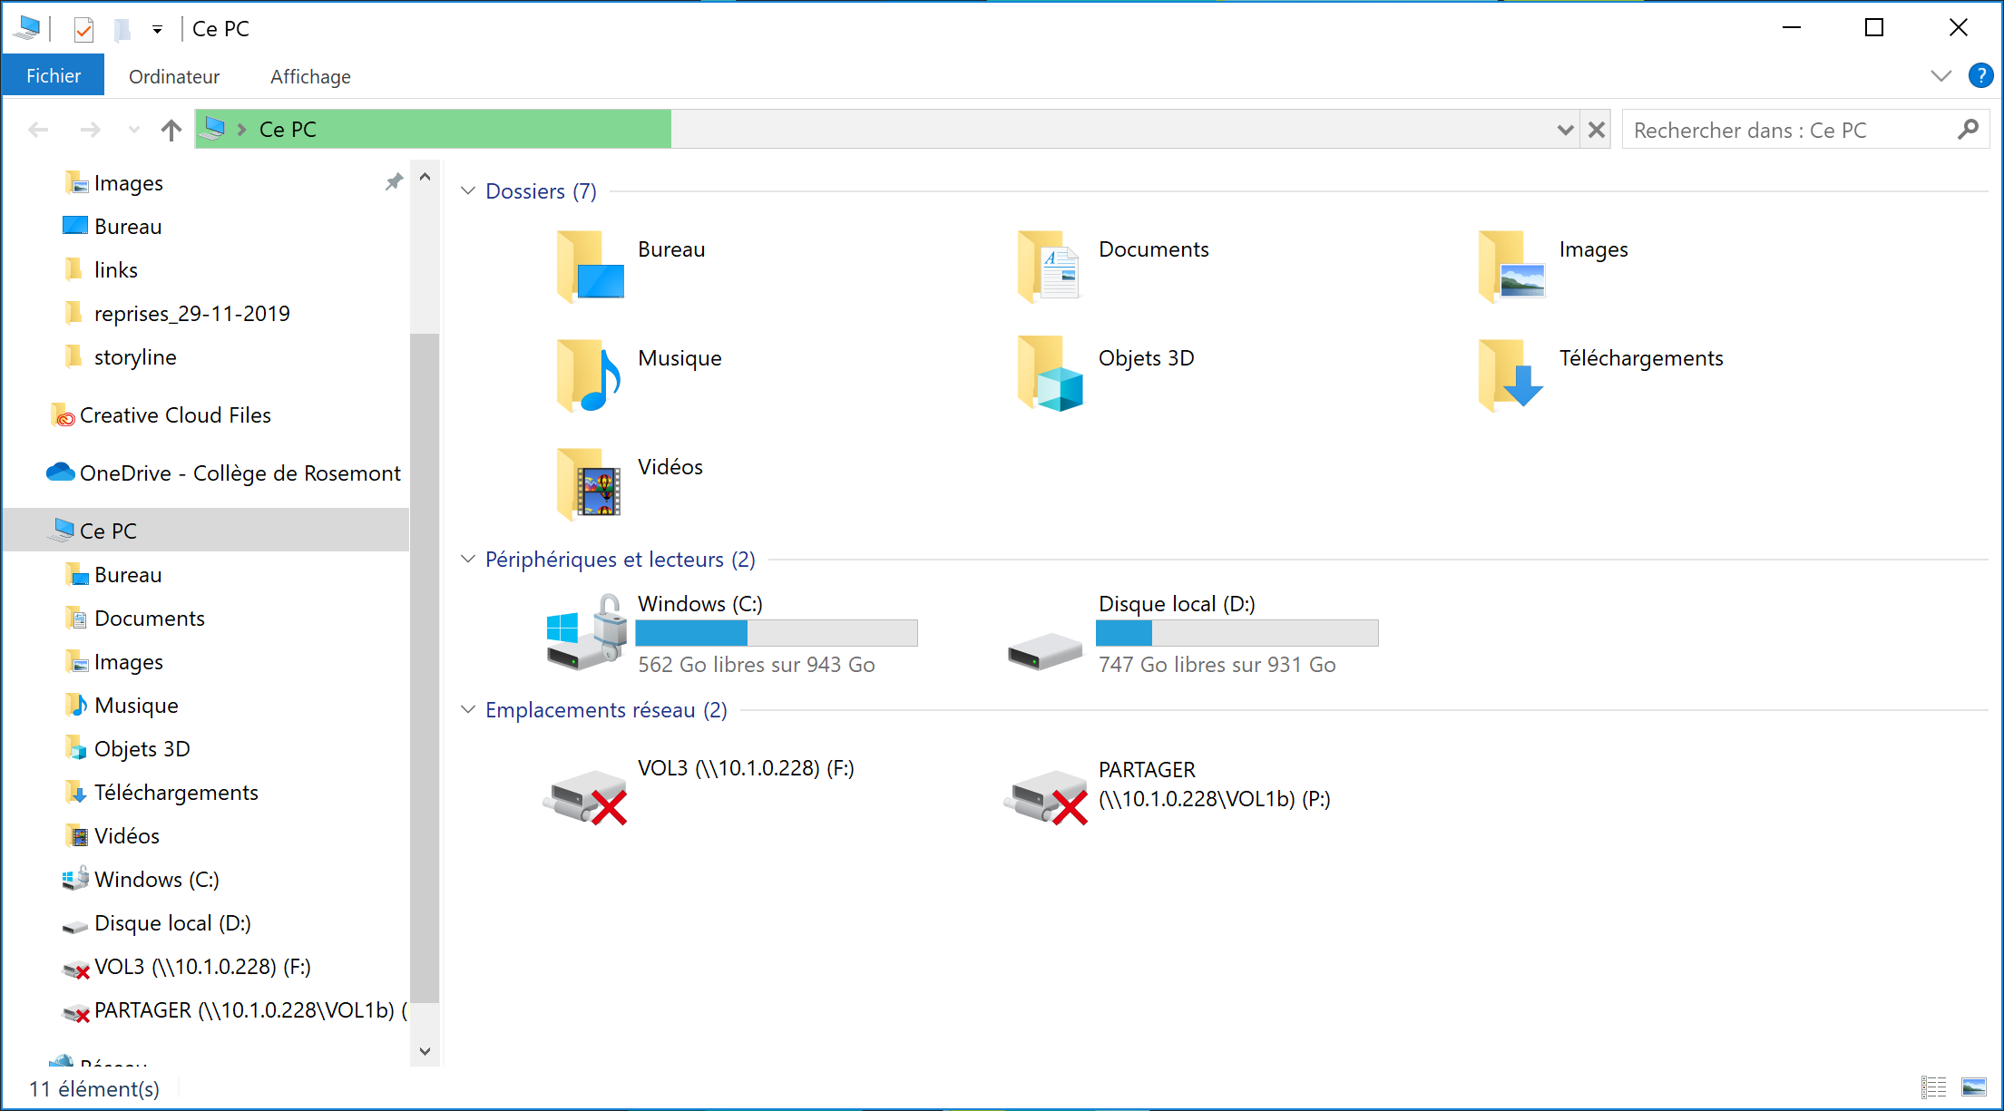Open the Vidéos folder icon

coord(589,483)
